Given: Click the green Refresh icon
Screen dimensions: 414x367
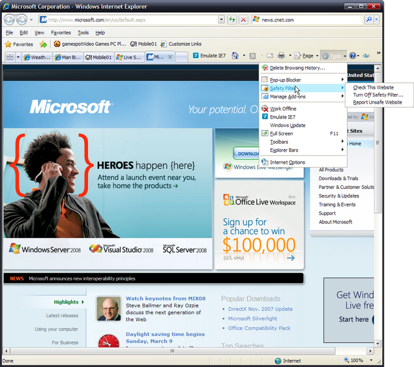Looking at the screenshot, I should pos(232,19).
